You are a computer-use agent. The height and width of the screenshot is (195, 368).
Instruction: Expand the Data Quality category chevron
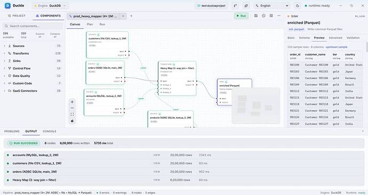[4, 76]
